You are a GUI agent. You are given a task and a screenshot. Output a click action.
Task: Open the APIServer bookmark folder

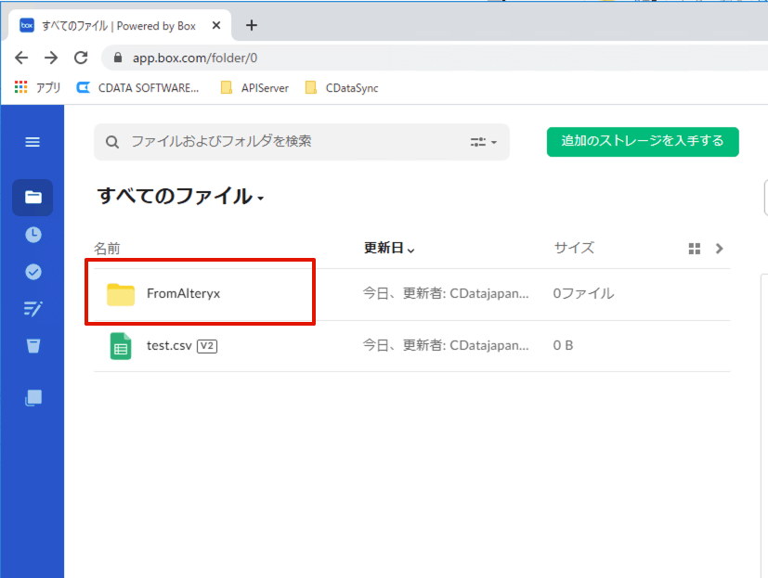254,87
